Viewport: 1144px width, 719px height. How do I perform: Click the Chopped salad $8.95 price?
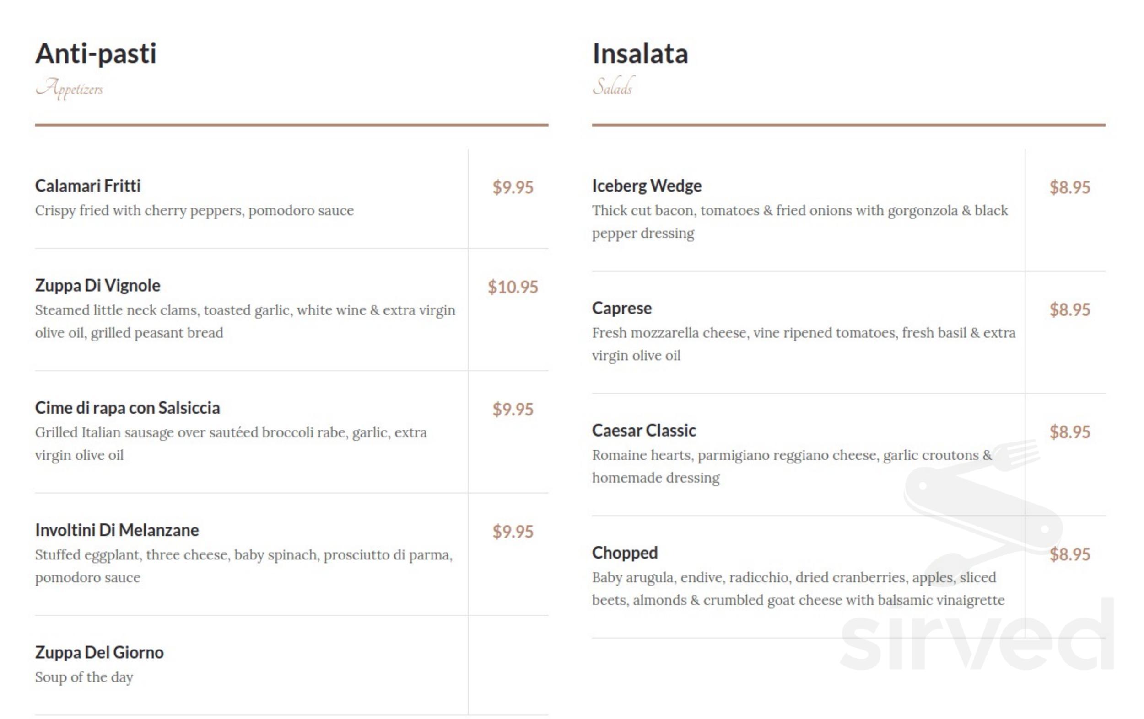1070,554
